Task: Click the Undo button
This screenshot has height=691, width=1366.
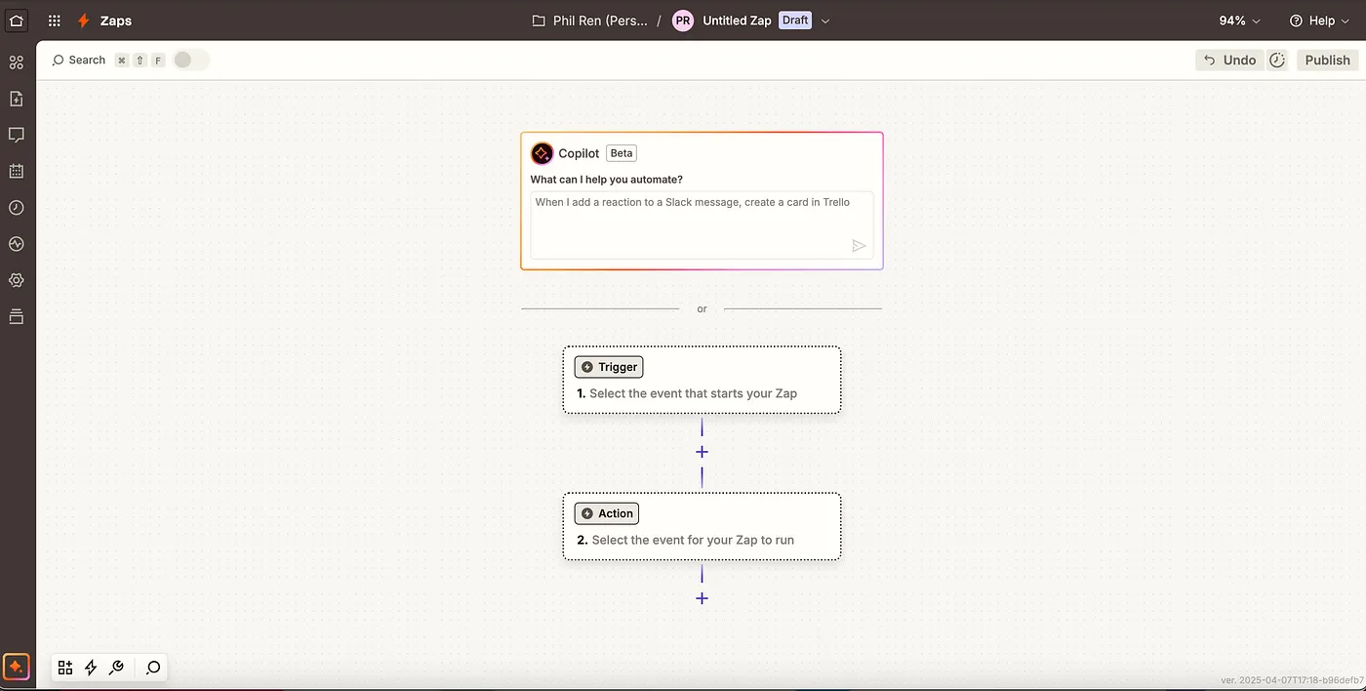Action: click(x=1228, y=61)
